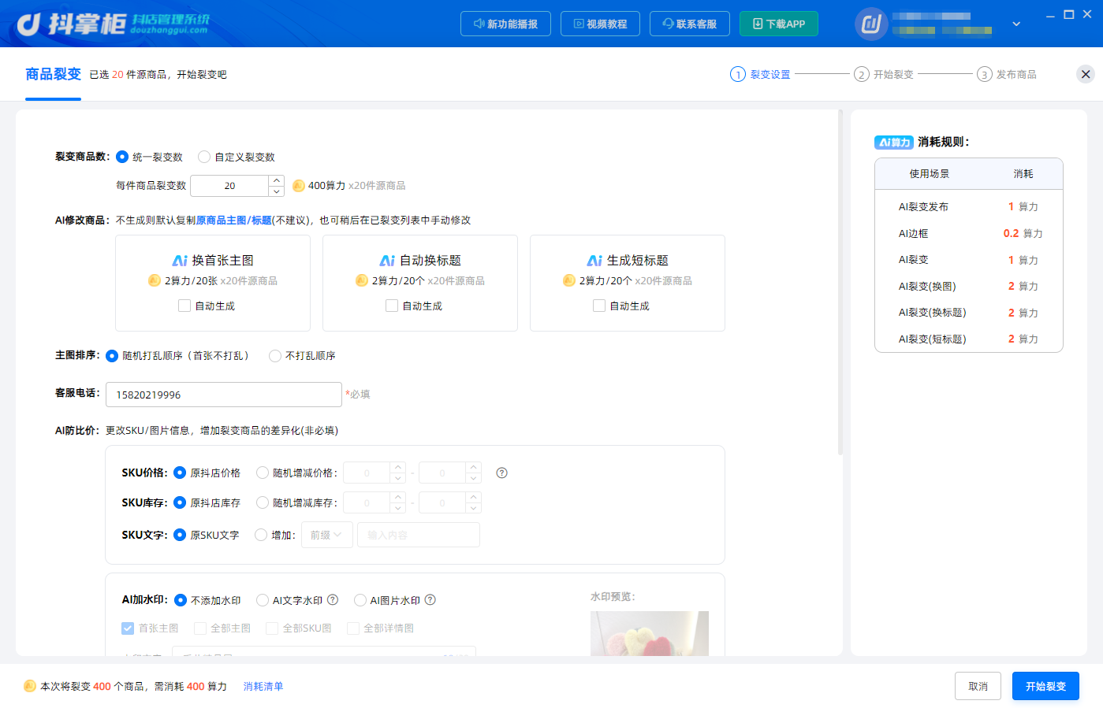Enable 自动生成 under 换首张主图

click(x=184, y=306)
